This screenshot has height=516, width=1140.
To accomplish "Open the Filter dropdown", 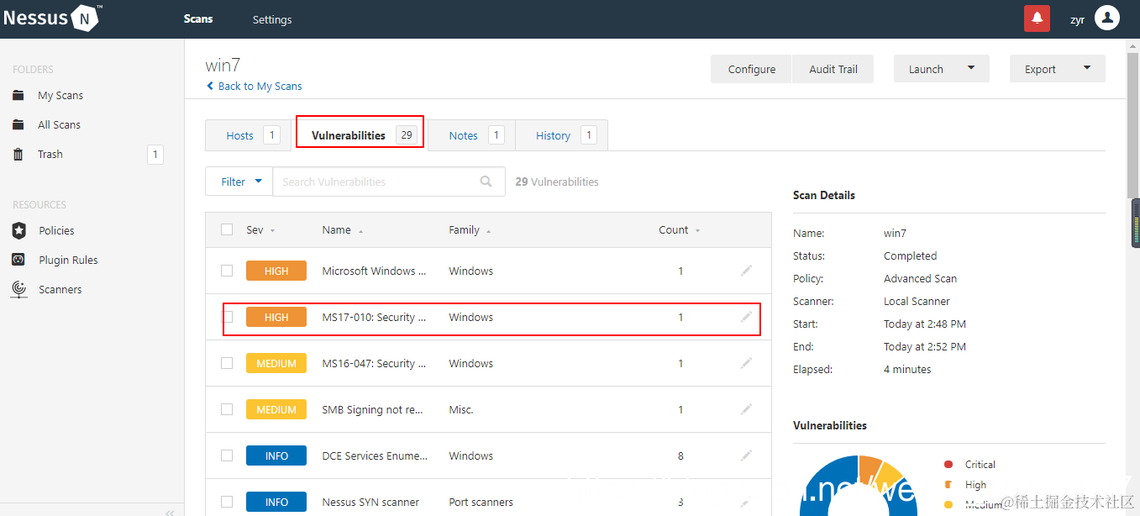I will tap(239, 182).
